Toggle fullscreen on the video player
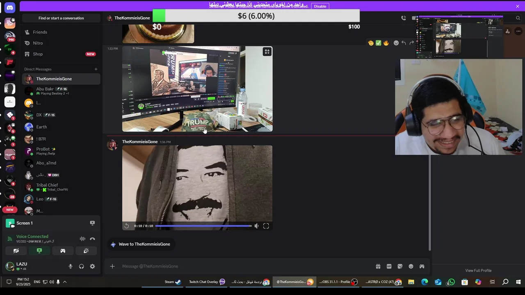 [x=266, y=226]
